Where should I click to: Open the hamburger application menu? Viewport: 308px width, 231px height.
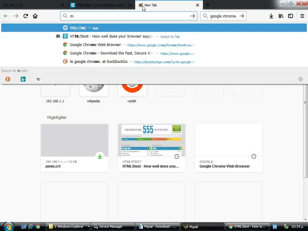click(x=302, y=16)
